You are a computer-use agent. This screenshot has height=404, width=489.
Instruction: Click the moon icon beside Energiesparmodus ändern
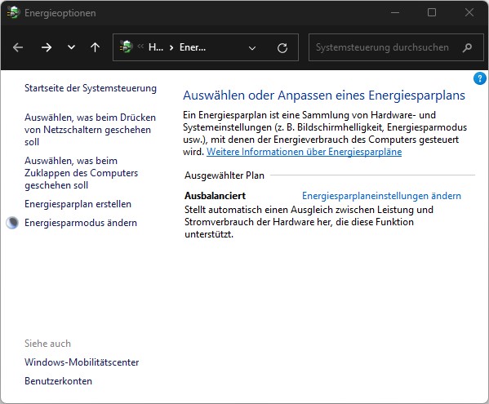[x=12, y=223]
